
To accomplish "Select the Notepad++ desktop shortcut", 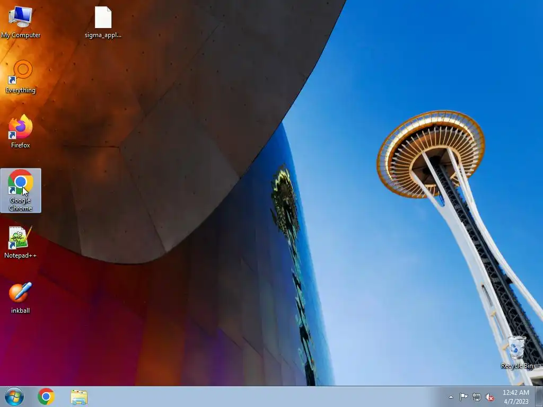I will (21, 242).
